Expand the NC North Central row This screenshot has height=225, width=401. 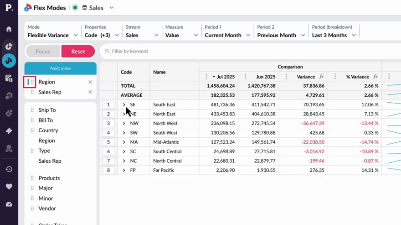tap(124, 161)
